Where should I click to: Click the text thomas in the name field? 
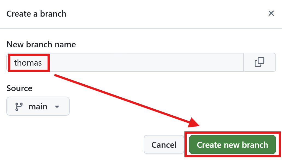click(28, 63)
